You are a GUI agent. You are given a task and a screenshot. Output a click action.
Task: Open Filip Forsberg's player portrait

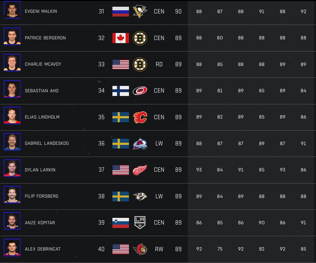[x=12, y=195]
